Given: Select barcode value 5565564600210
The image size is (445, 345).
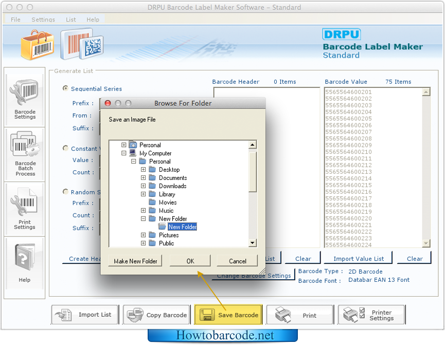Looking at the screenshot, I should pyautogui.click(x=348, y=152).
